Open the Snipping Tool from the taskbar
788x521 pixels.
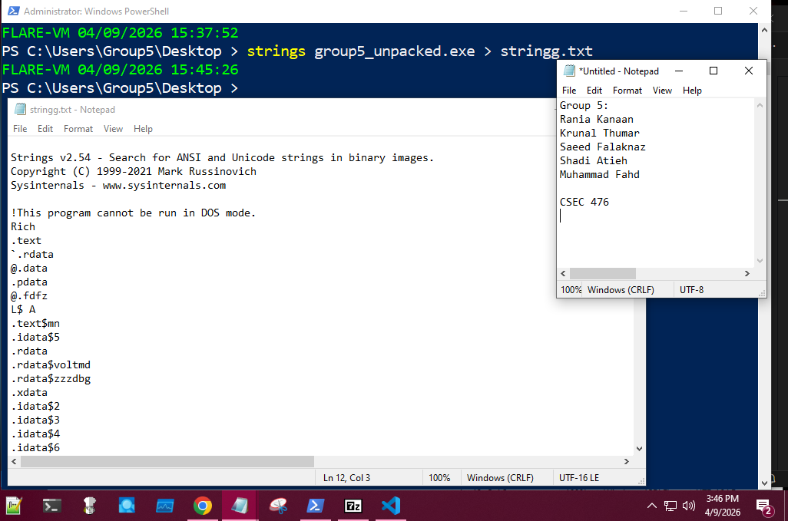[277, 506]
